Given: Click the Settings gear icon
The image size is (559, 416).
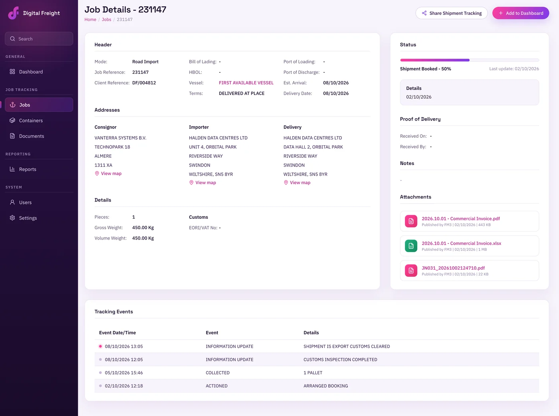Looking at the screenshot, I should coord(12,218).
